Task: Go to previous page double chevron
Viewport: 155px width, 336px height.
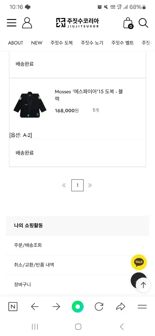Action: click(x=64, y=185)
